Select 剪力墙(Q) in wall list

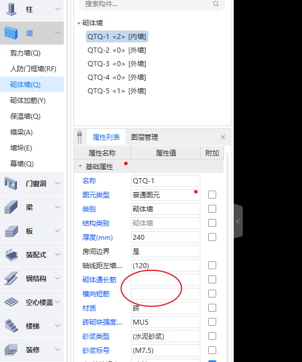(x=25, y=53)
